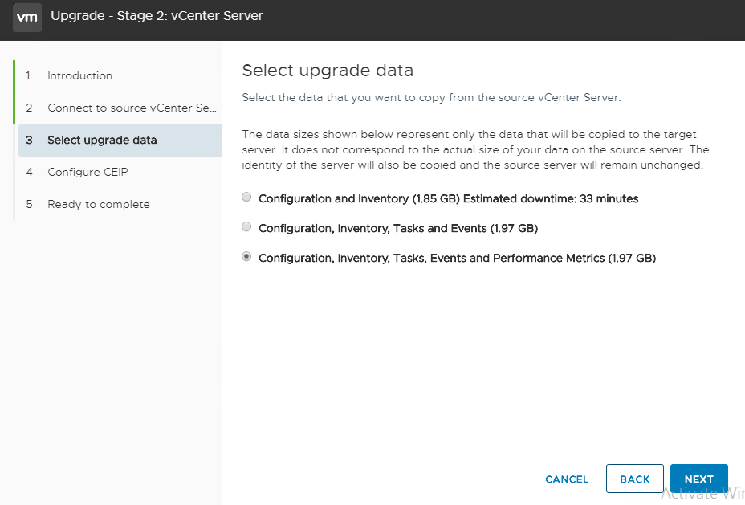Click the paragraph about data sizes shown below
745x505 pixels.
[x=475, y=149]
